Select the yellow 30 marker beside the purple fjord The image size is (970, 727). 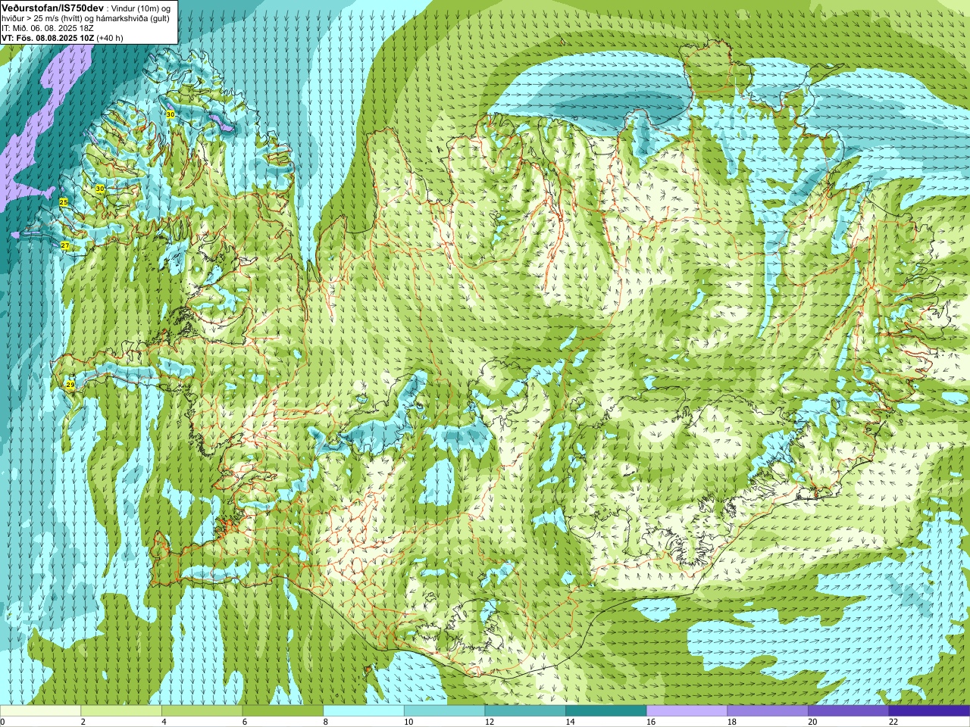click(171, 114)
